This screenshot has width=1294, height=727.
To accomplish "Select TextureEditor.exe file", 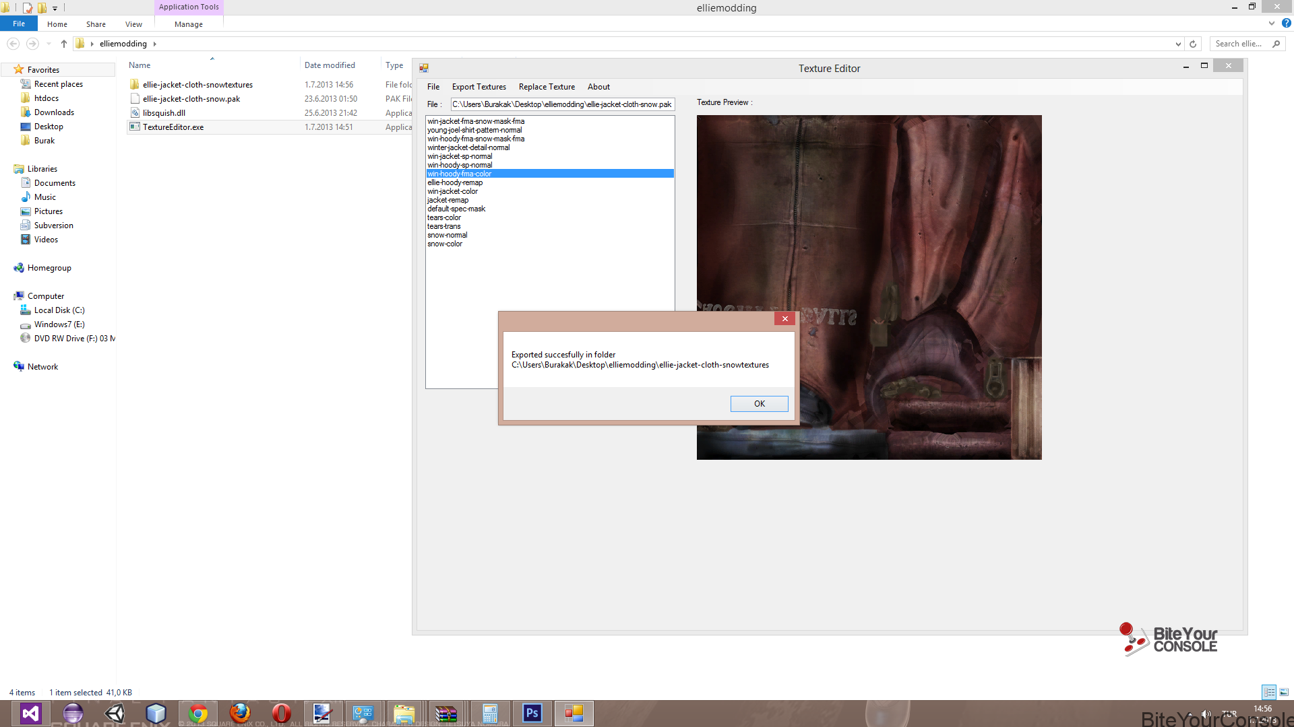I will tap(173, 127).
